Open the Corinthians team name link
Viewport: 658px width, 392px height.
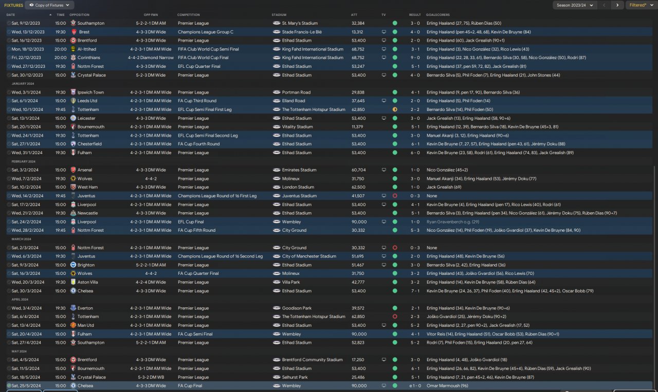click(89, 58)
